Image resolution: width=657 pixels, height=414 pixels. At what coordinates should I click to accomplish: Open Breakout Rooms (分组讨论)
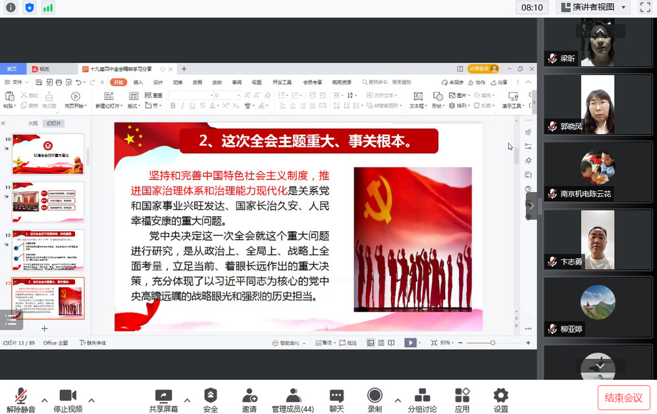click(422, 398)
